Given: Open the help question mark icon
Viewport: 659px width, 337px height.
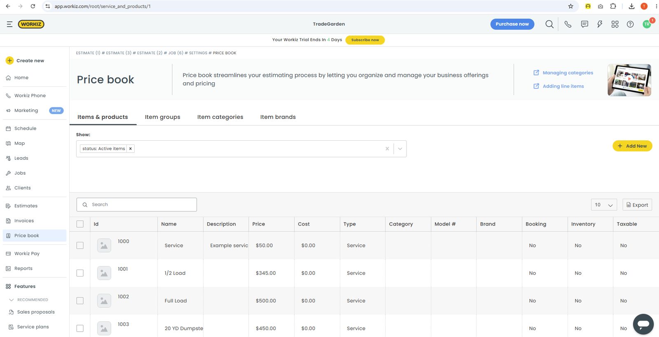Looking at the screenshot, I should [630, 24].
